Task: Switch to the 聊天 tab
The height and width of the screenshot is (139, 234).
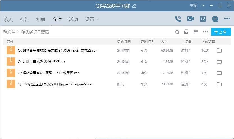Action: point(8,19)
